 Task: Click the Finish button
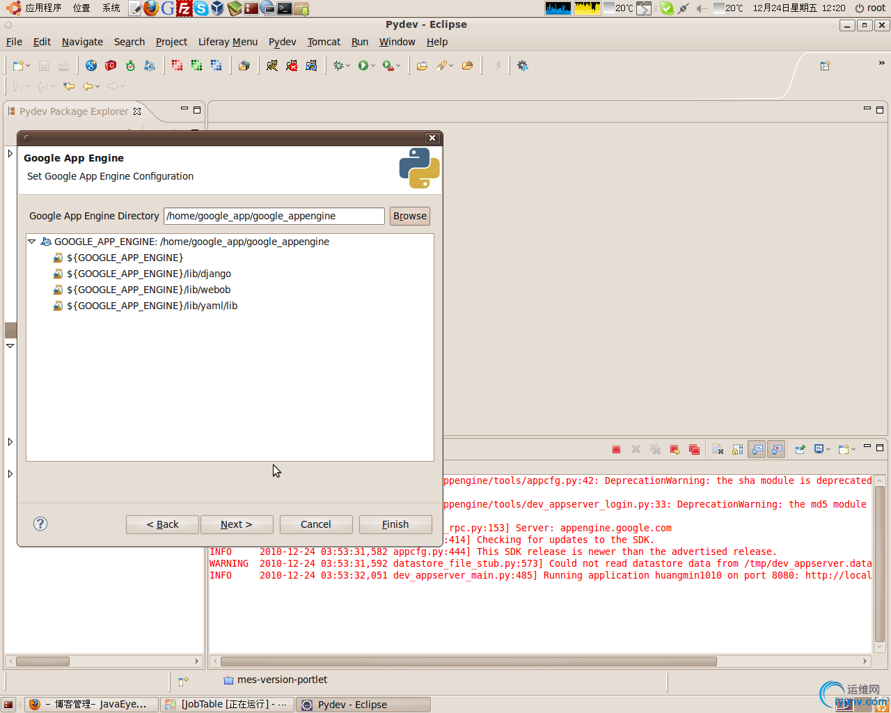[395, 524]
